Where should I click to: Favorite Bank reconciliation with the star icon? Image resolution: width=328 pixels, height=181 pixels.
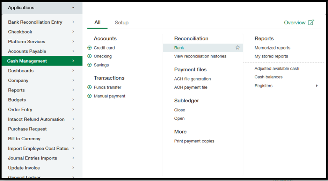pyautogui.click(x=238, y=48)
